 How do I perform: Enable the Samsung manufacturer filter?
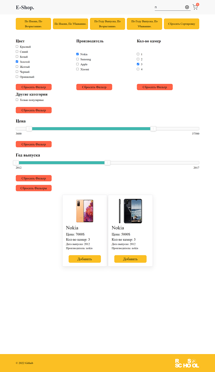coord(77,59)
